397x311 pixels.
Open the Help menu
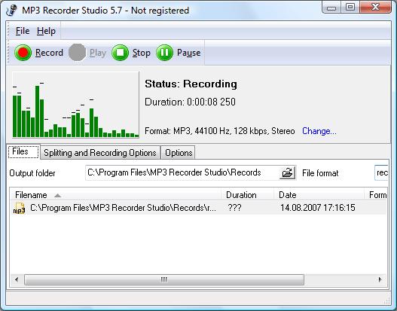coord(46,31)
